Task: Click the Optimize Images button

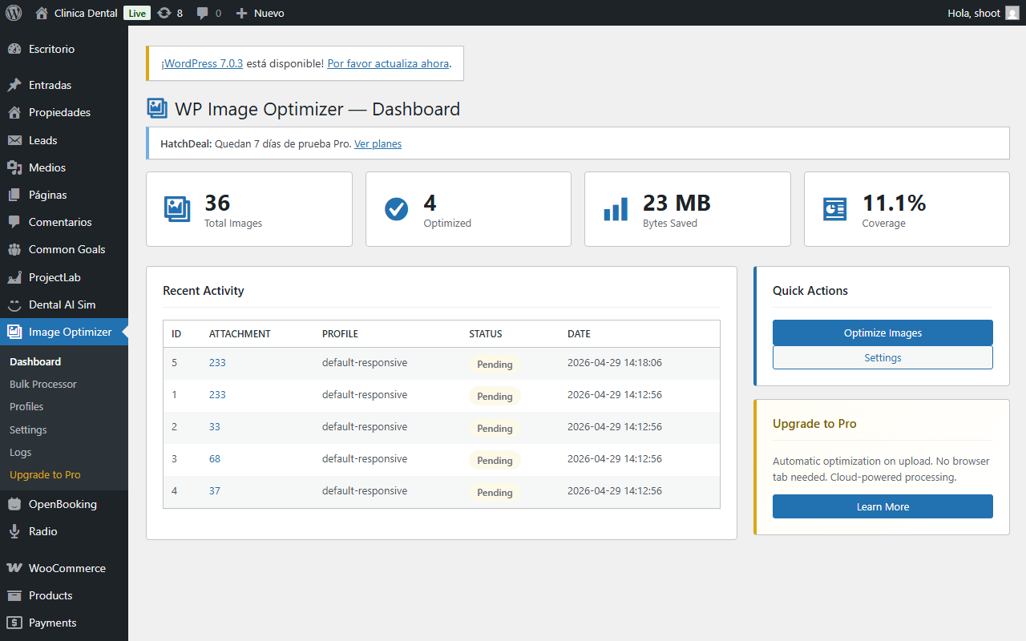Action: 883,333
